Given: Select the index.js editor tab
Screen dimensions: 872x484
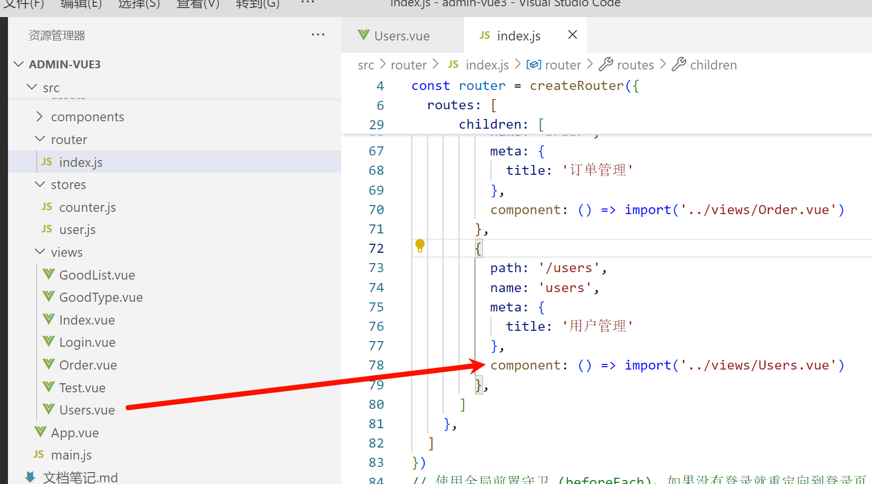Looking at the screenshot, I should 525,36.
